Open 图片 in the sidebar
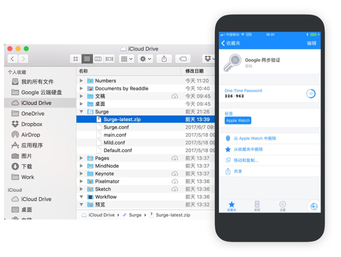Image resolution: width=341 pixels, height=257 pixels. [22, 156]
